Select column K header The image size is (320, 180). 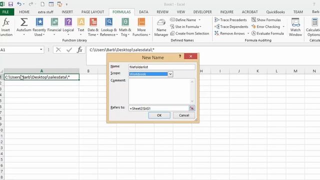click(258, 71)
